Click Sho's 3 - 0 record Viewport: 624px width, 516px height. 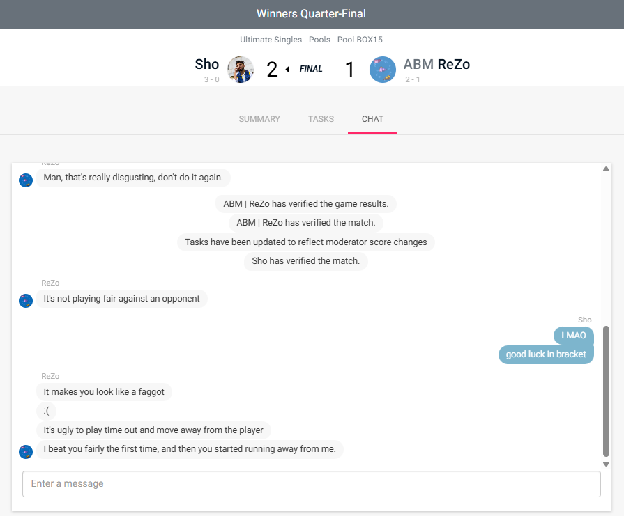(212, 79)
